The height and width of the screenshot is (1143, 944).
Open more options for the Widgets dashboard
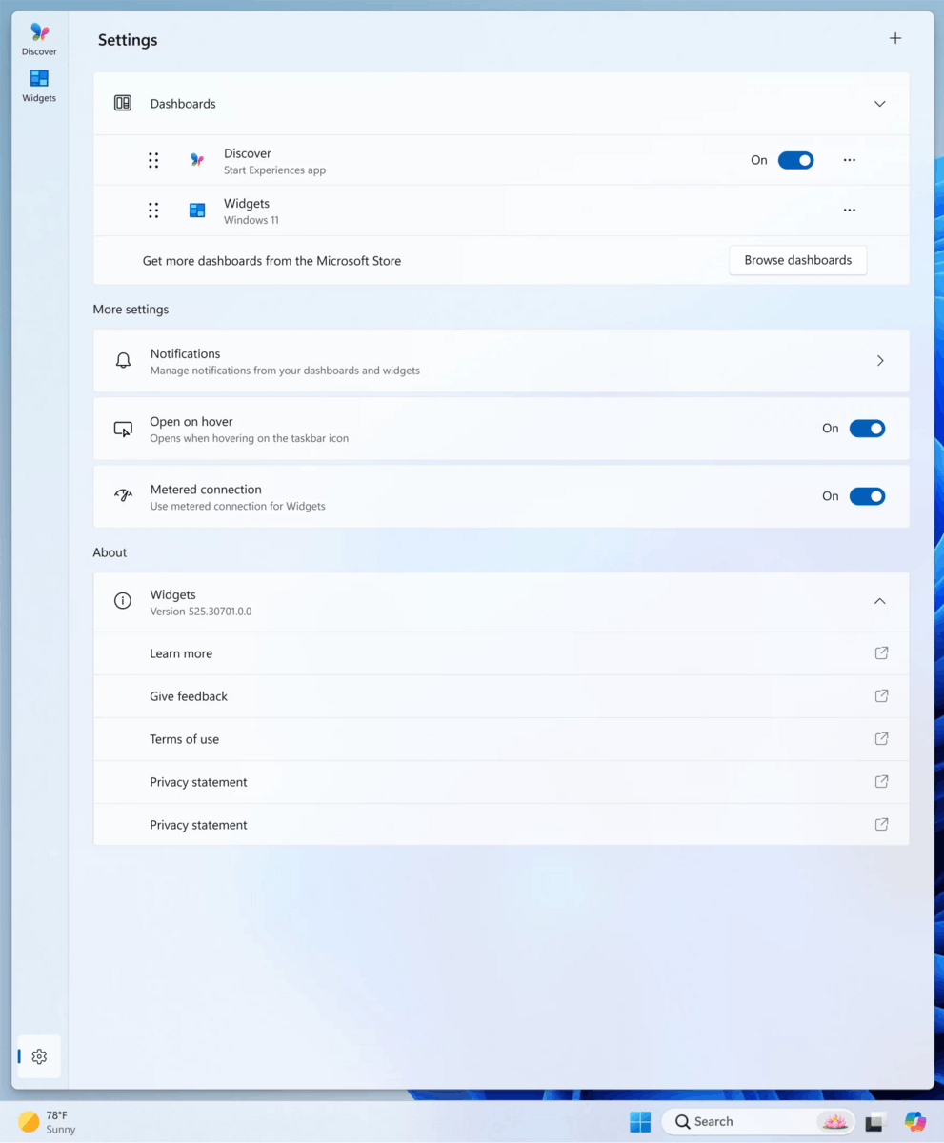pyautogui.click(x=848, y=210)
